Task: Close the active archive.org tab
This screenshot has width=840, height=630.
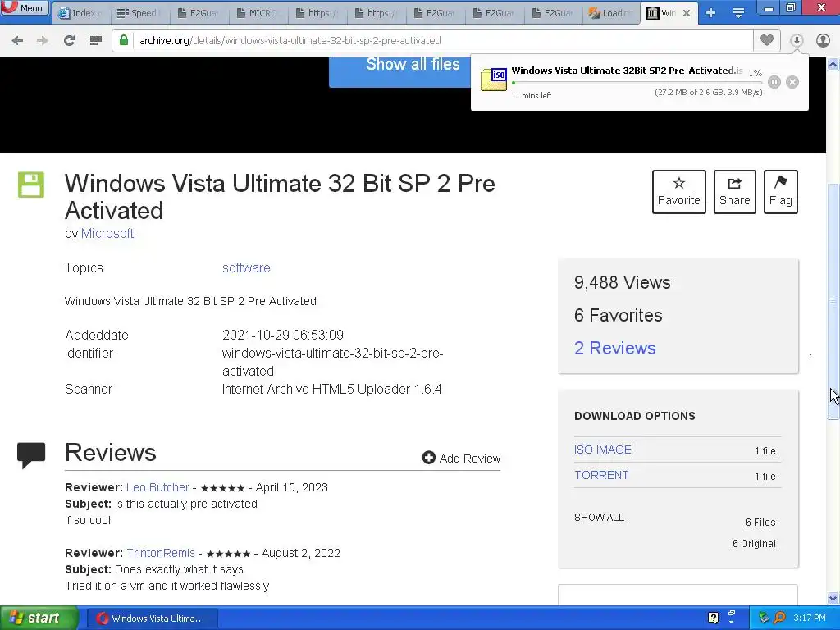Action: point(687,13)
